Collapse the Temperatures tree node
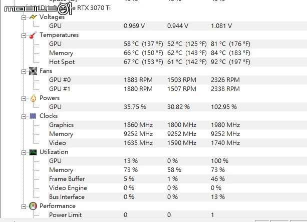The image size is (307, 222). pos(24,36)
